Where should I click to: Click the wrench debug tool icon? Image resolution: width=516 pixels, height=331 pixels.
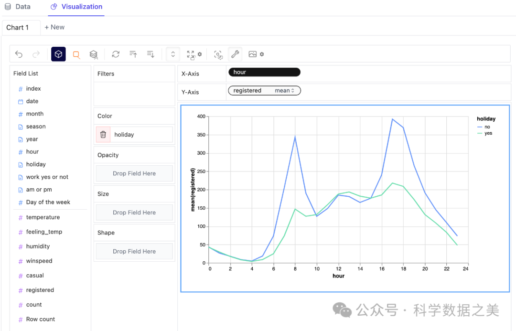coord(235,54)
